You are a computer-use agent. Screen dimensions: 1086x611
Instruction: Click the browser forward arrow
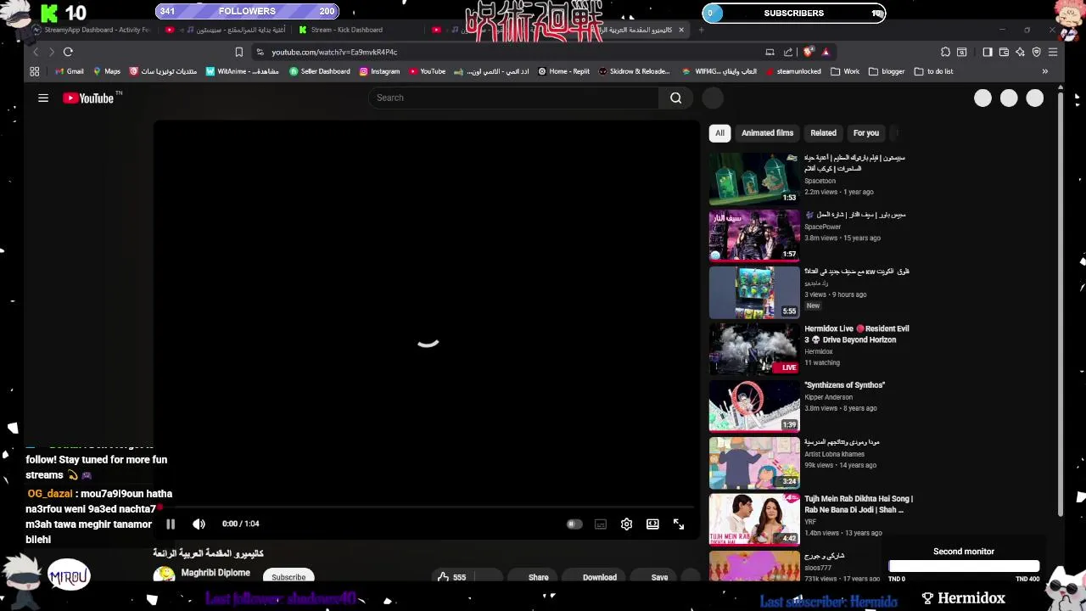[51, 52]
